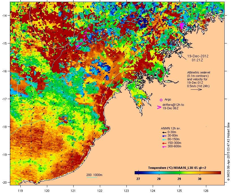Click longitude axis label 122
The image size is (232, 193).
(x=100, y=191)
